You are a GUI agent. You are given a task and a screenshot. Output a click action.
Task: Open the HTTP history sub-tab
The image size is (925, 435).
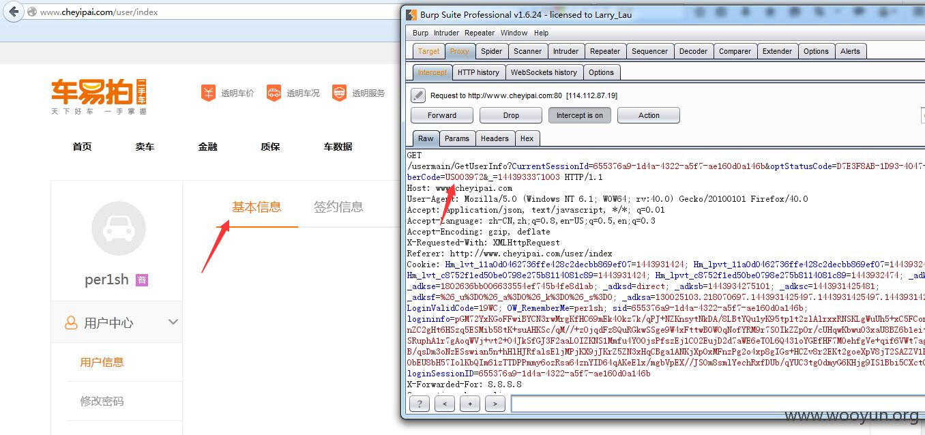pyautogui.click(x=478, y=72)
